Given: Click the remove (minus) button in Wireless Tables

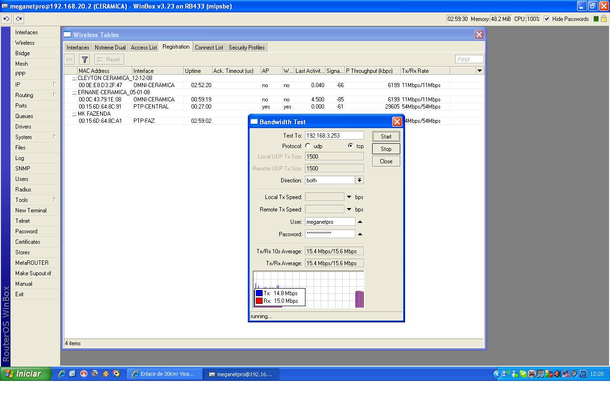Looking at the screenshot, I should click(x=70, y=60).
